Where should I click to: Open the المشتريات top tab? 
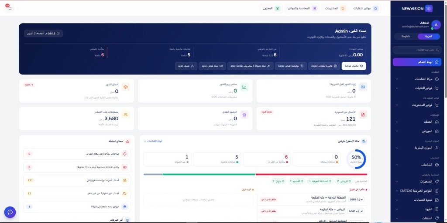[335, 9]
